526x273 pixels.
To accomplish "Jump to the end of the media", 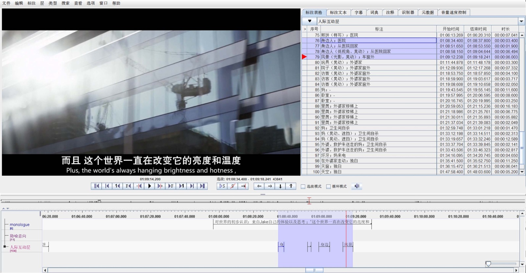I will click(x=203, y=186).
